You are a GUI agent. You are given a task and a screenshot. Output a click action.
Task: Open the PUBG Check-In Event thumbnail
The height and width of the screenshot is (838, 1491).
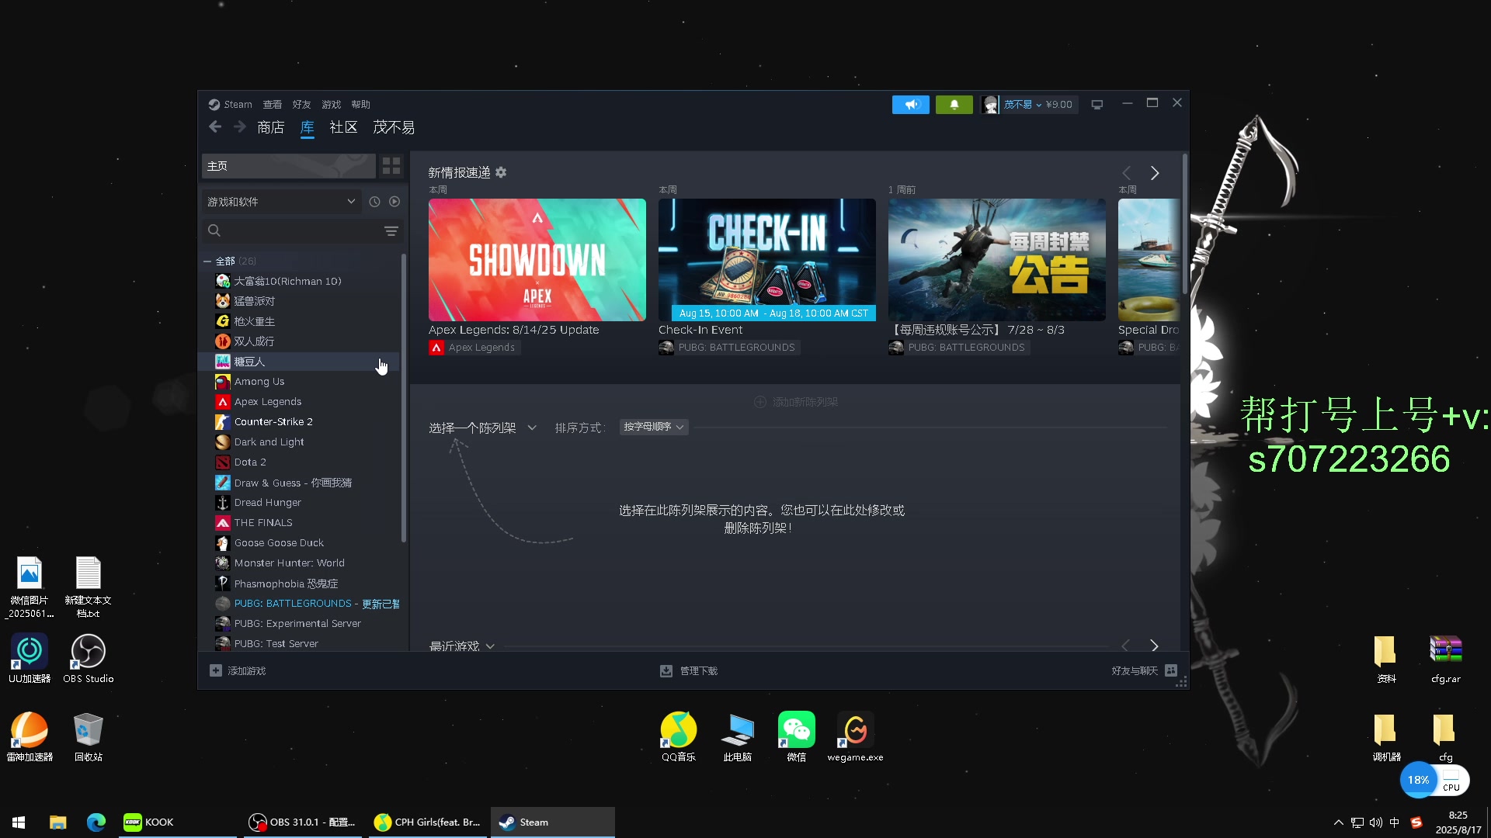pyautogui.click(x=766, y=260)
